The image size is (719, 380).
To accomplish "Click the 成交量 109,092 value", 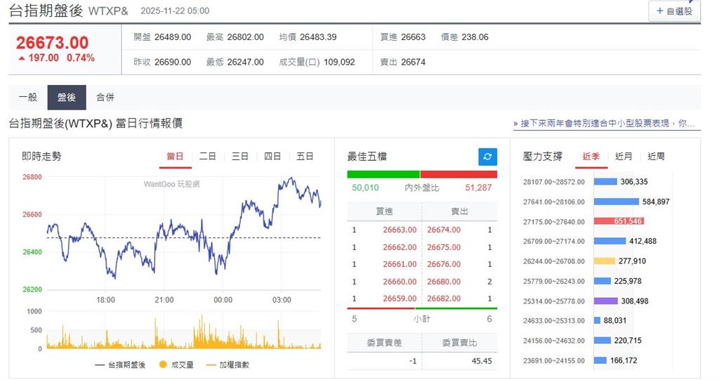I will coord(339,62).
